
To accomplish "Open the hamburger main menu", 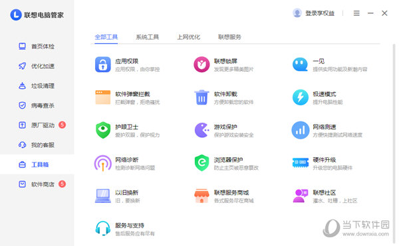I will [356, 13].
